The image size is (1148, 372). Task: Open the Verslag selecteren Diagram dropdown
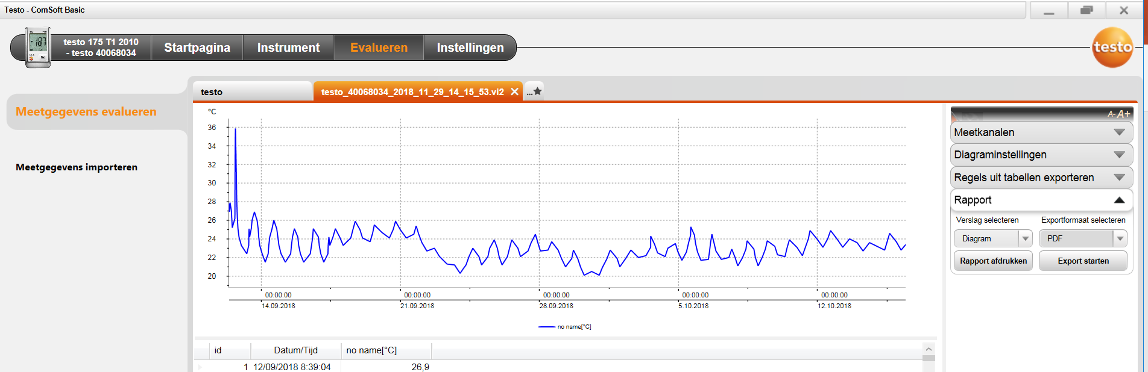tap(1025, 239)
